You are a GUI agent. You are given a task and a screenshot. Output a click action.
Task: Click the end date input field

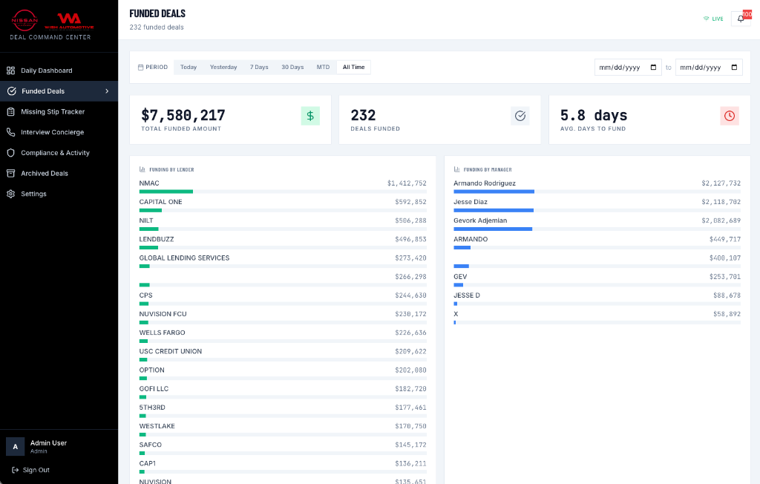tap(709, 68)
